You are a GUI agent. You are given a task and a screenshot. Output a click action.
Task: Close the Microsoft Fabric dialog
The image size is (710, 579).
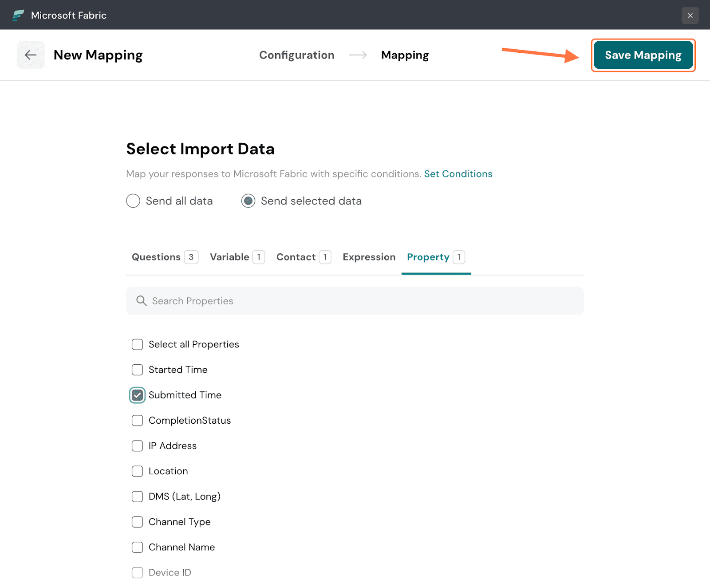point(690,16)
